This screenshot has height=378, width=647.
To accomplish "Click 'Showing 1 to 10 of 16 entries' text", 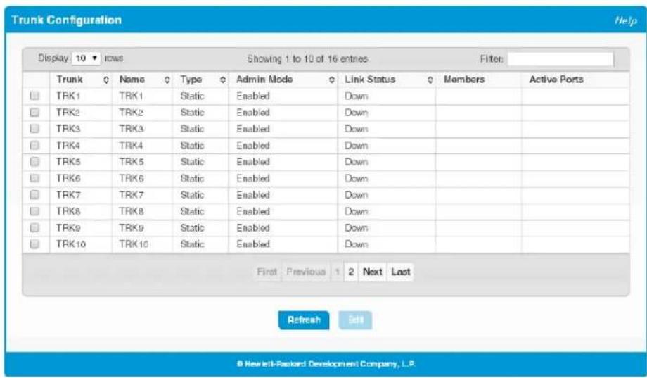I will (307, 58).
